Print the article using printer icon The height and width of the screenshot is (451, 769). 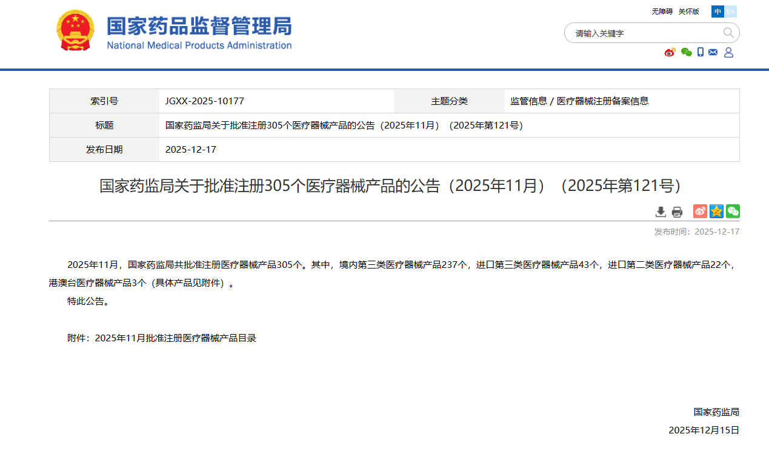677,212
